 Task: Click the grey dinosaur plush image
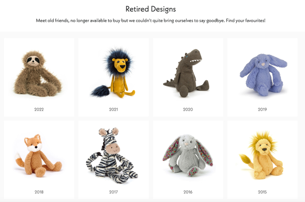(x=186, y=73)
